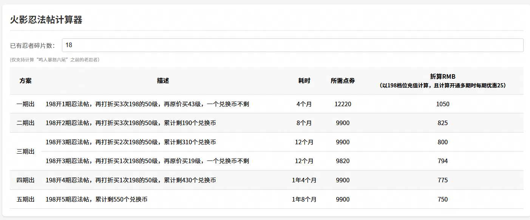Click the 所需点券 column header
530x220 pixels.
pyautogui.click(x=343, y=81)
